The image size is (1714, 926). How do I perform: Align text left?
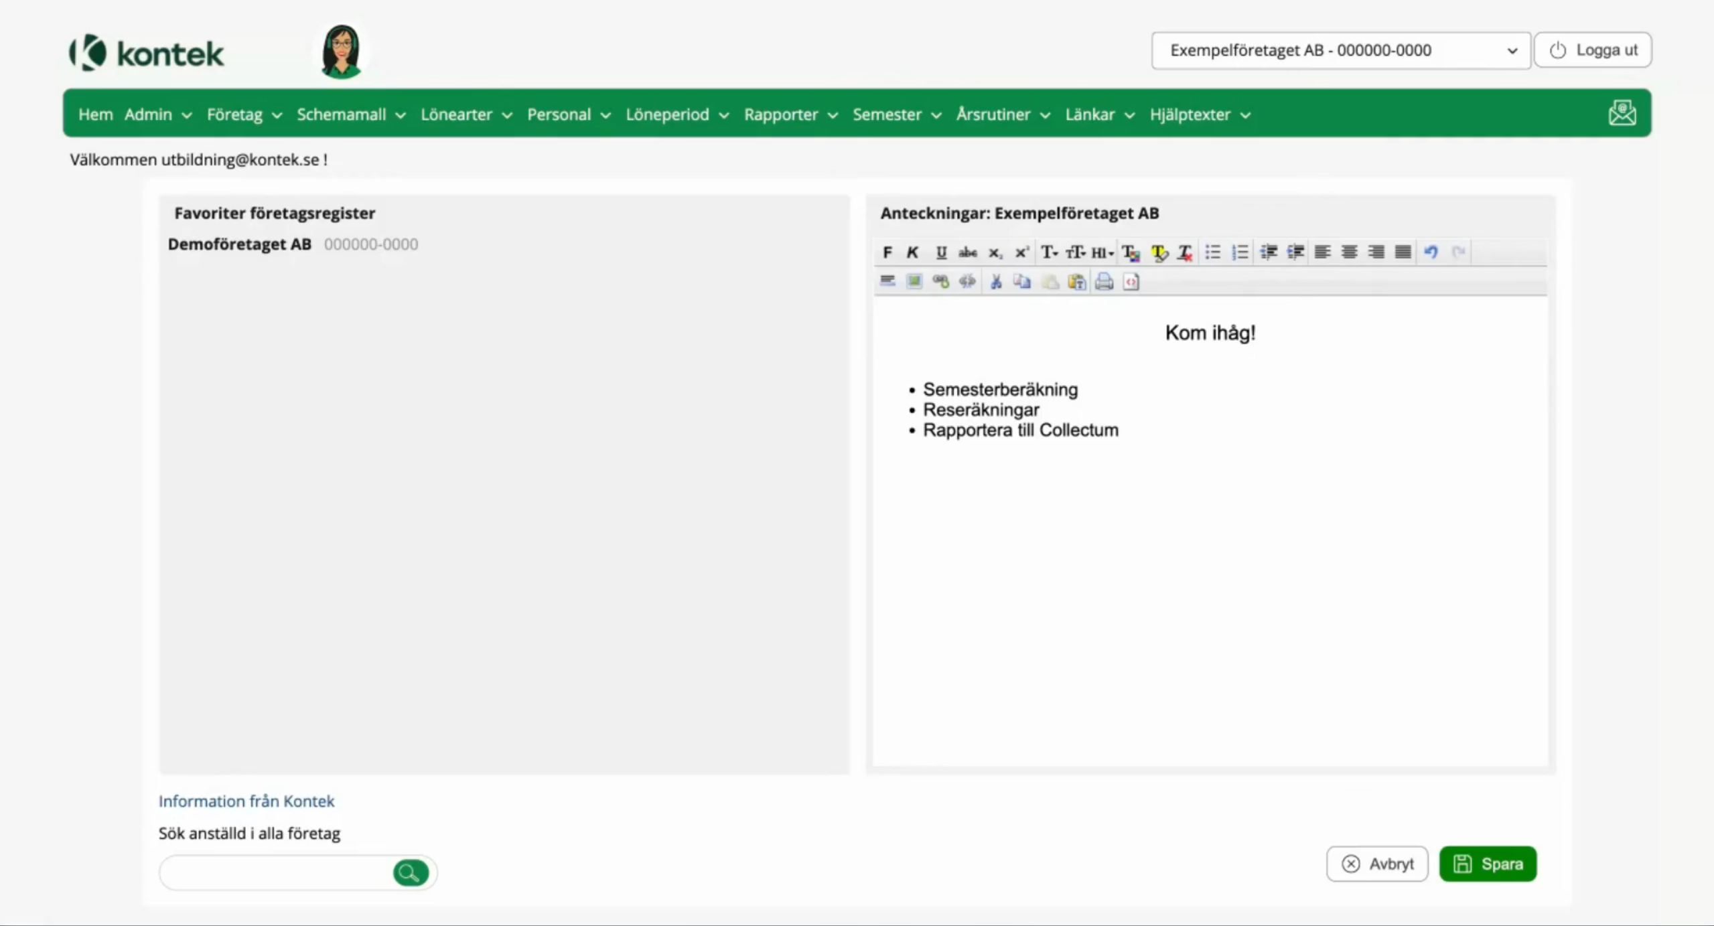tap(1322, 252)
